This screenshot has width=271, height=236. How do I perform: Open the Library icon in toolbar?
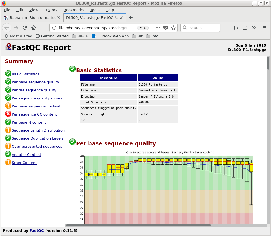pyautogui.click(x=236, y=28)
